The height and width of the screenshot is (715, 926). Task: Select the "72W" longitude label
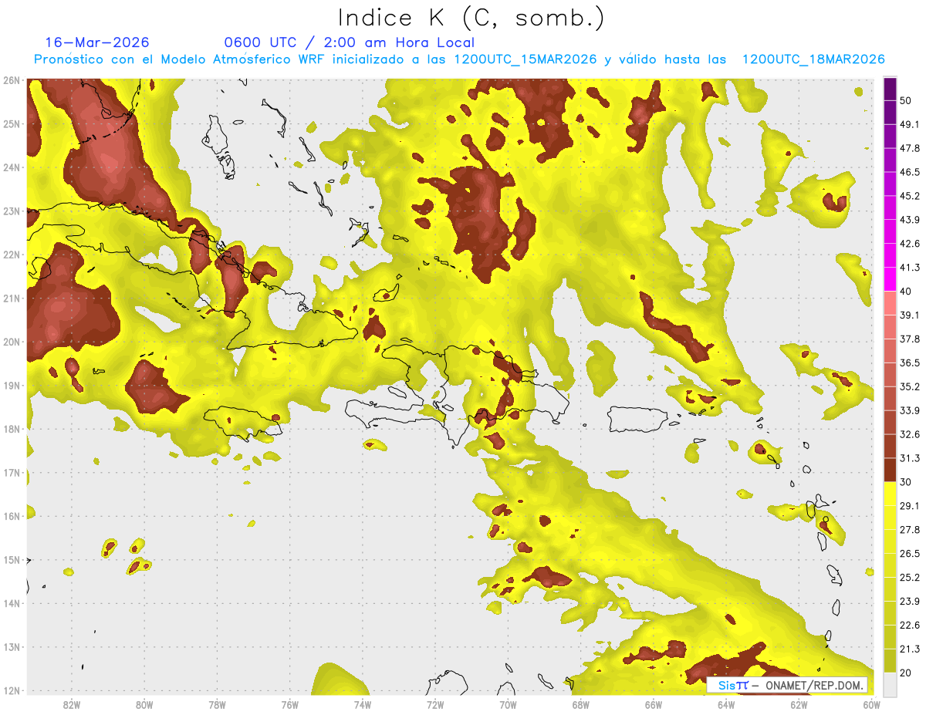pyautogui.click(x=435, y=704)
